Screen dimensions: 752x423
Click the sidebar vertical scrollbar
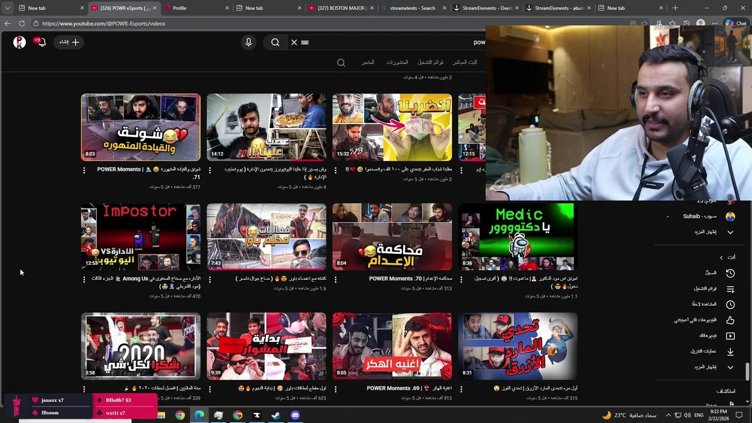click(747, 371)
